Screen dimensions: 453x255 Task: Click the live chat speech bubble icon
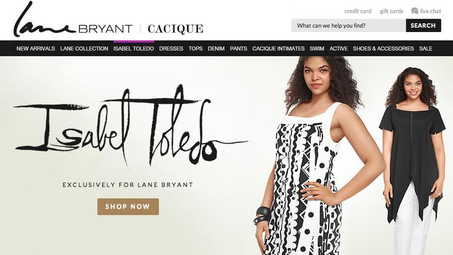point(414,11)
